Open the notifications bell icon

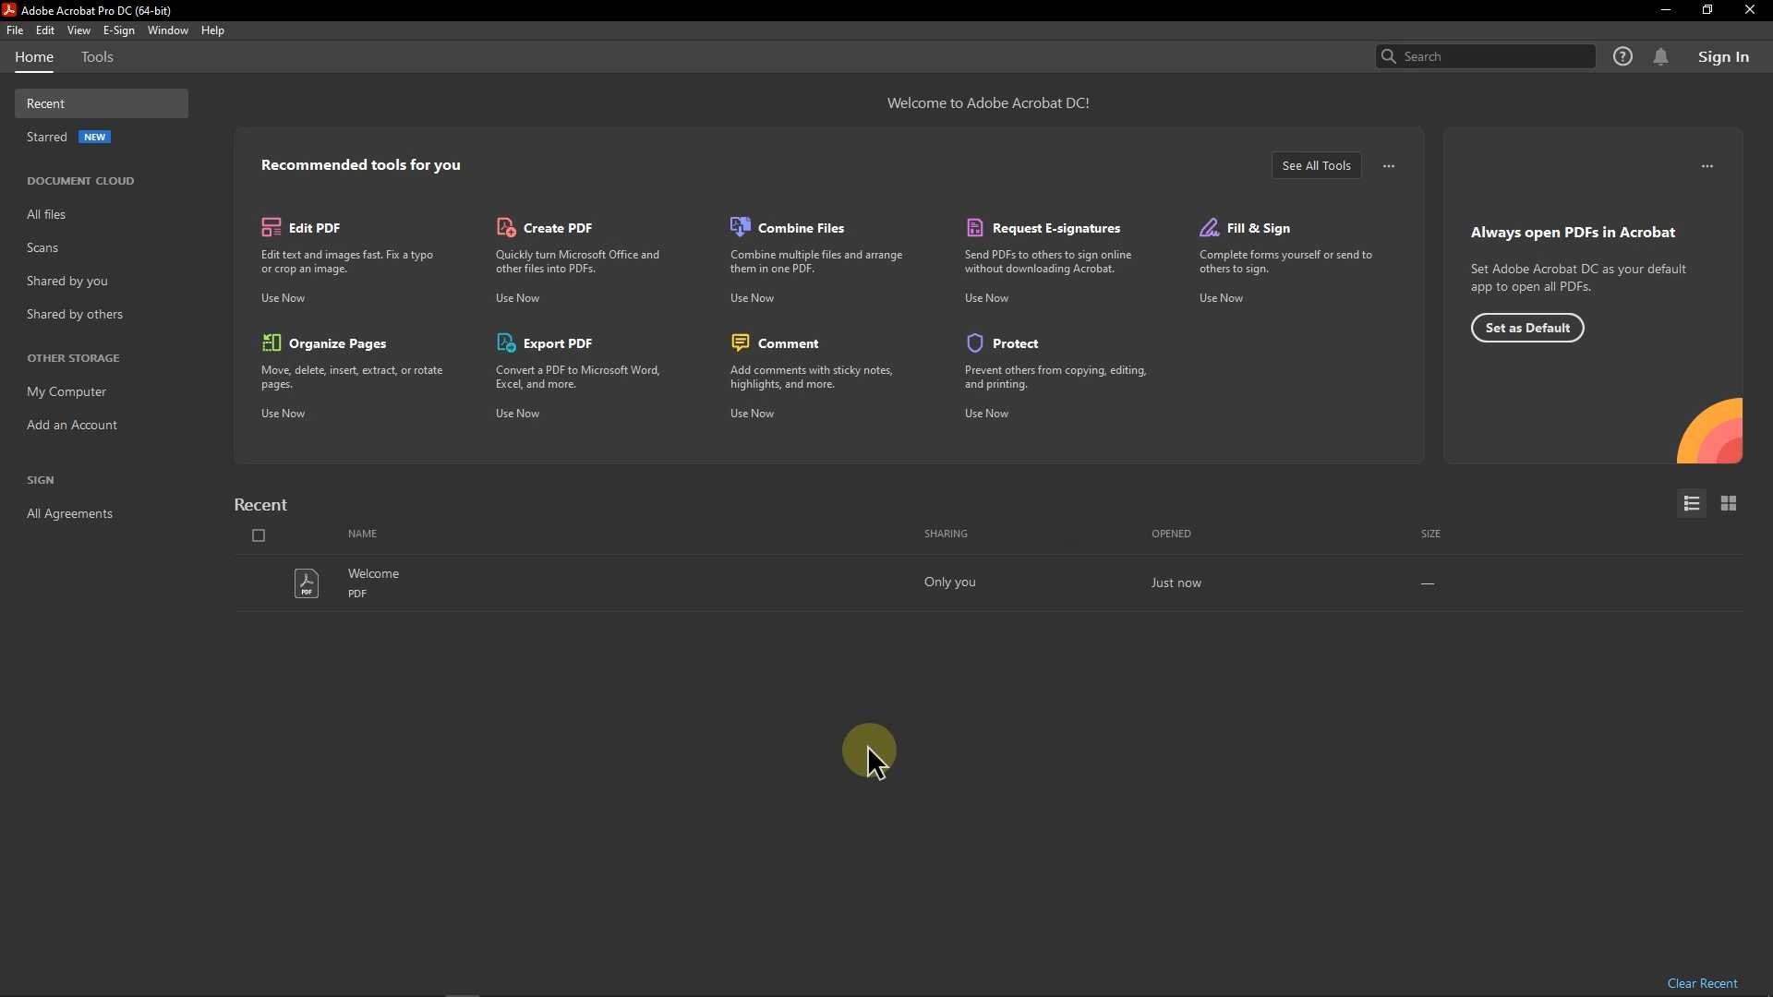[1660, 57]
